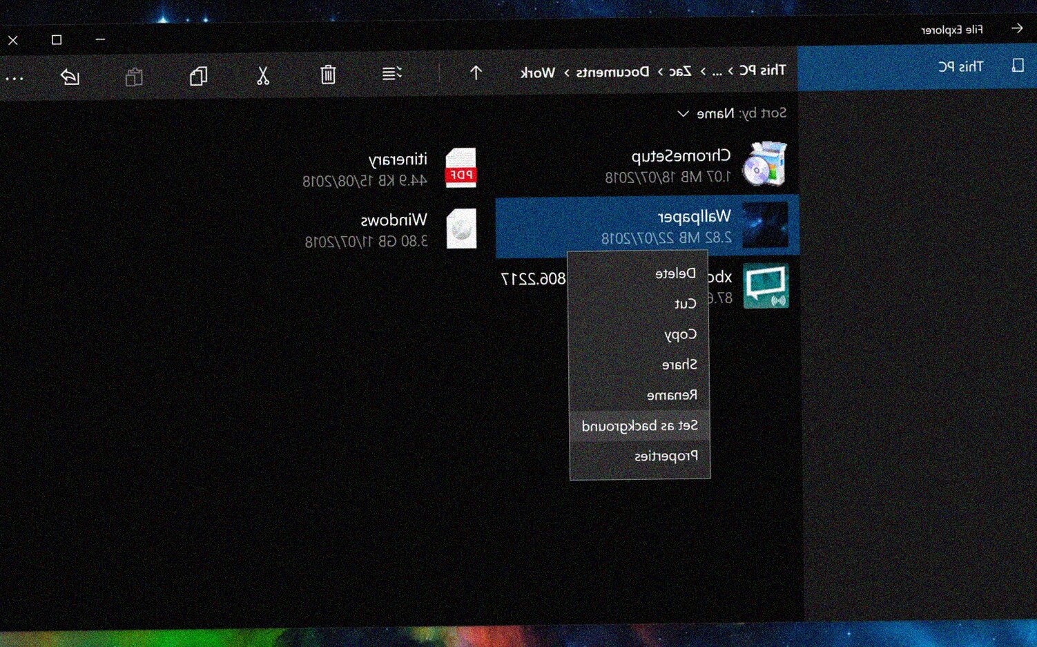Open the three-dot more options menu
The image size is (1037, 647).
click(14, 79)
